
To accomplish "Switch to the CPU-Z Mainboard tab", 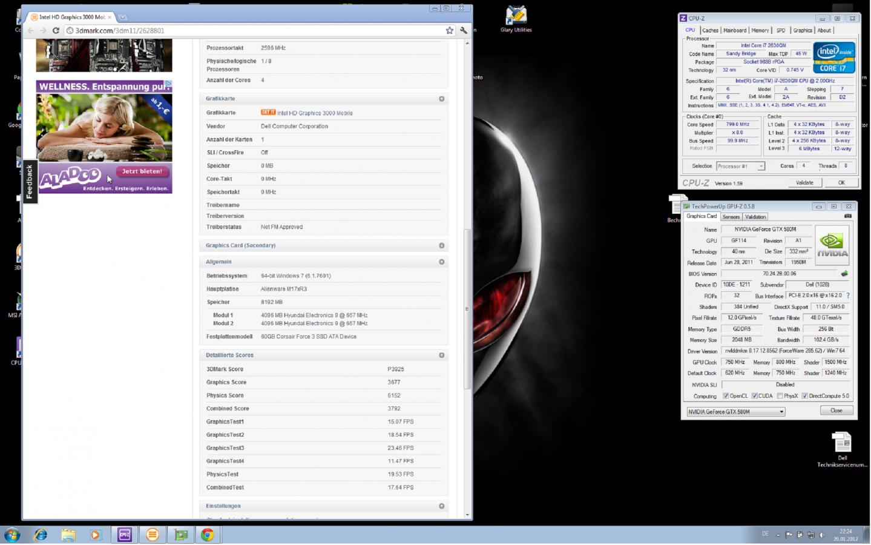I will point(735,30).
